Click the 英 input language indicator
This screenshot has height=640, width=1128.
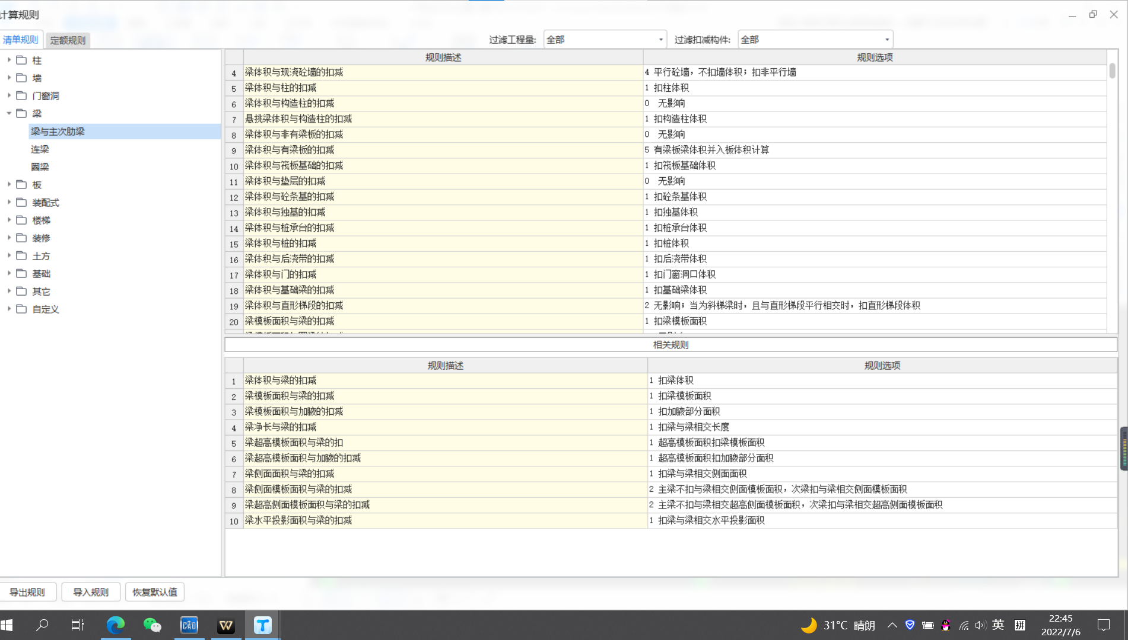998,625
